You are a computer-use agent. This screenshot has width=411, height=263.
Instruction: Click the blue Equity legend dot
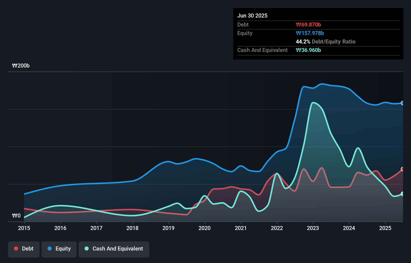50,248
